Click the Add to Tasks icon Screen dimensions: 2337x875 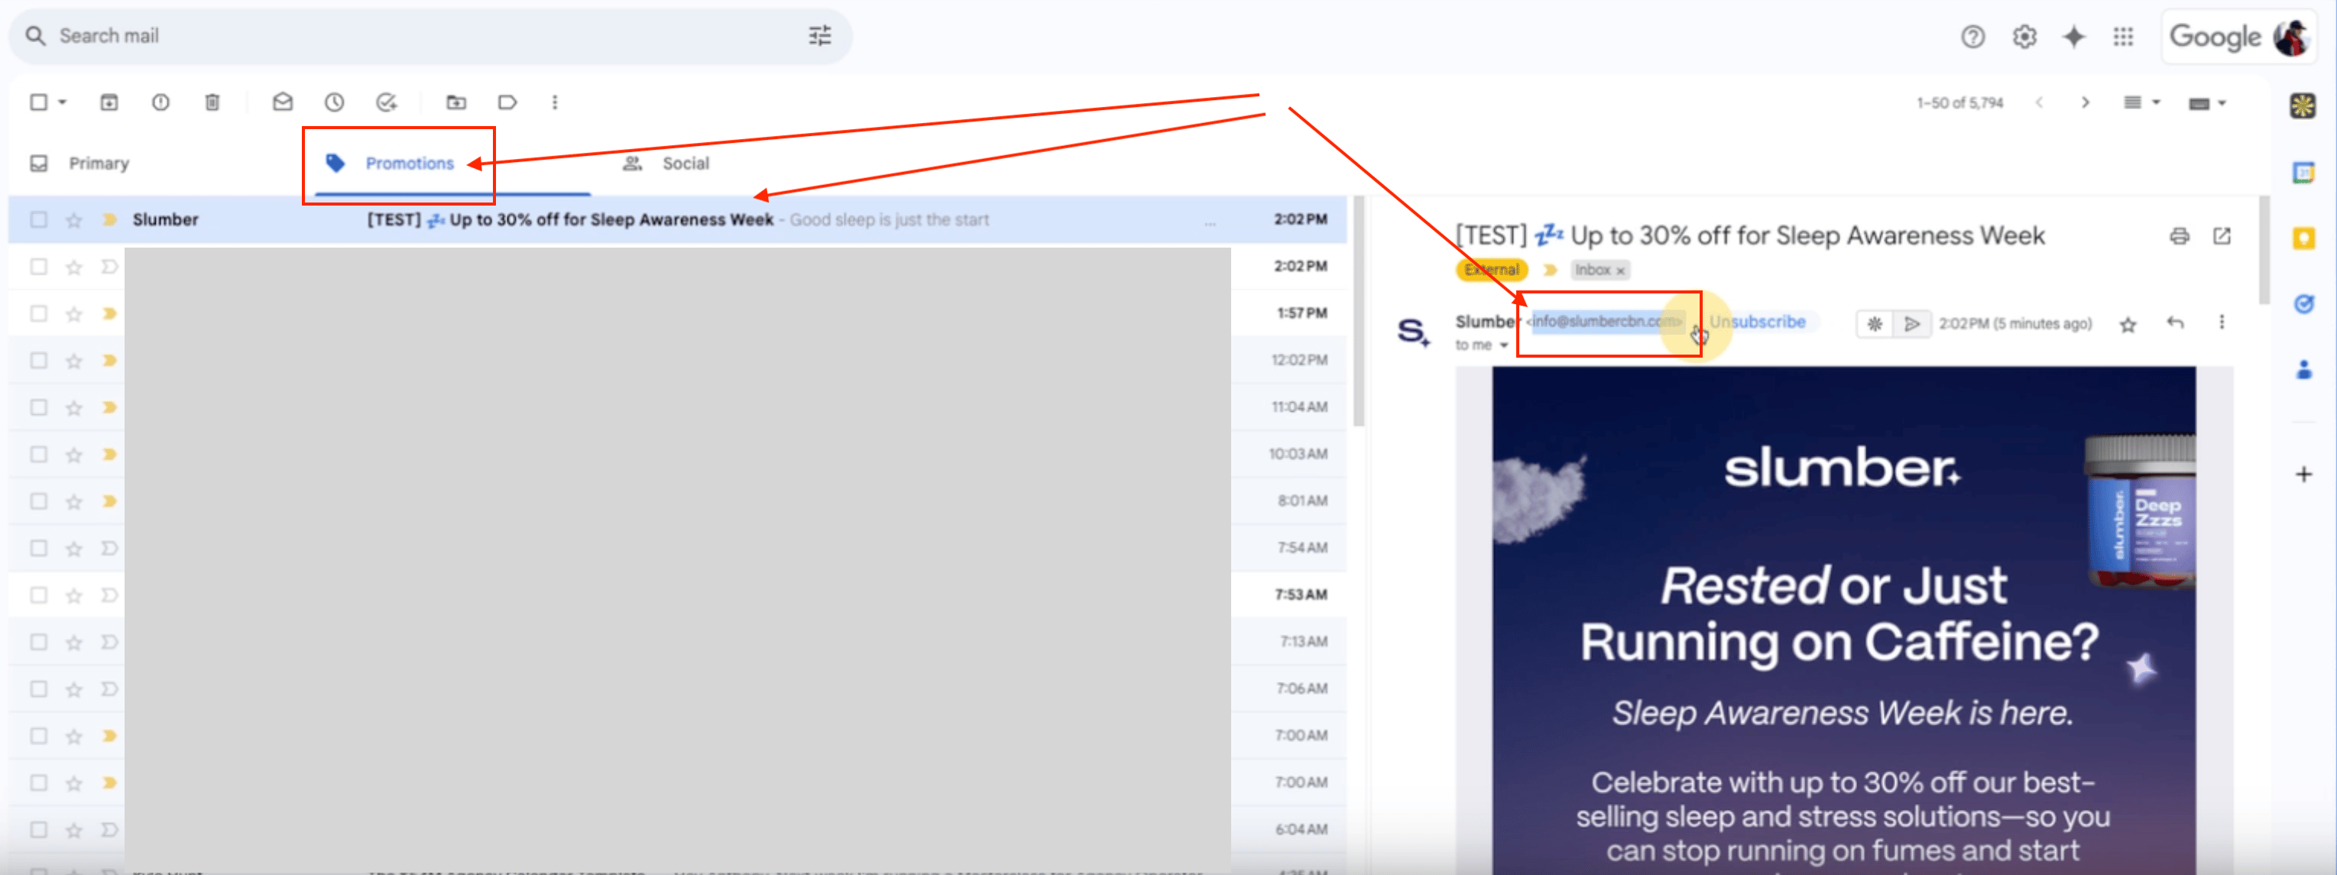click(x=387, y=102)
